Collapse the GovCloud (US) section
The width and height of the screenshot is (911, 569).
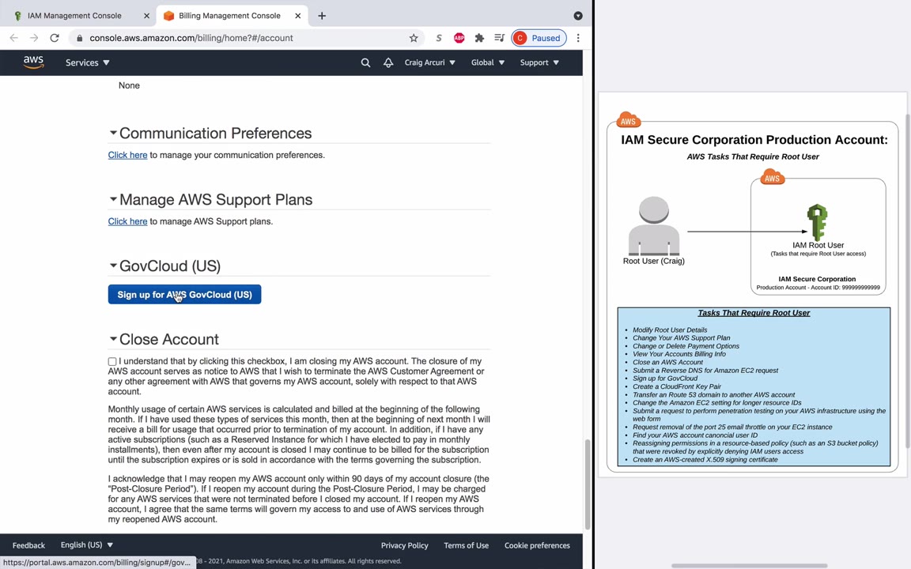[x=113, y=266]
